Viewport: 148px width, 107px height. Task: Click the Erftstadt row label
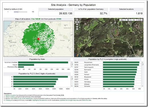click(87, 84)
